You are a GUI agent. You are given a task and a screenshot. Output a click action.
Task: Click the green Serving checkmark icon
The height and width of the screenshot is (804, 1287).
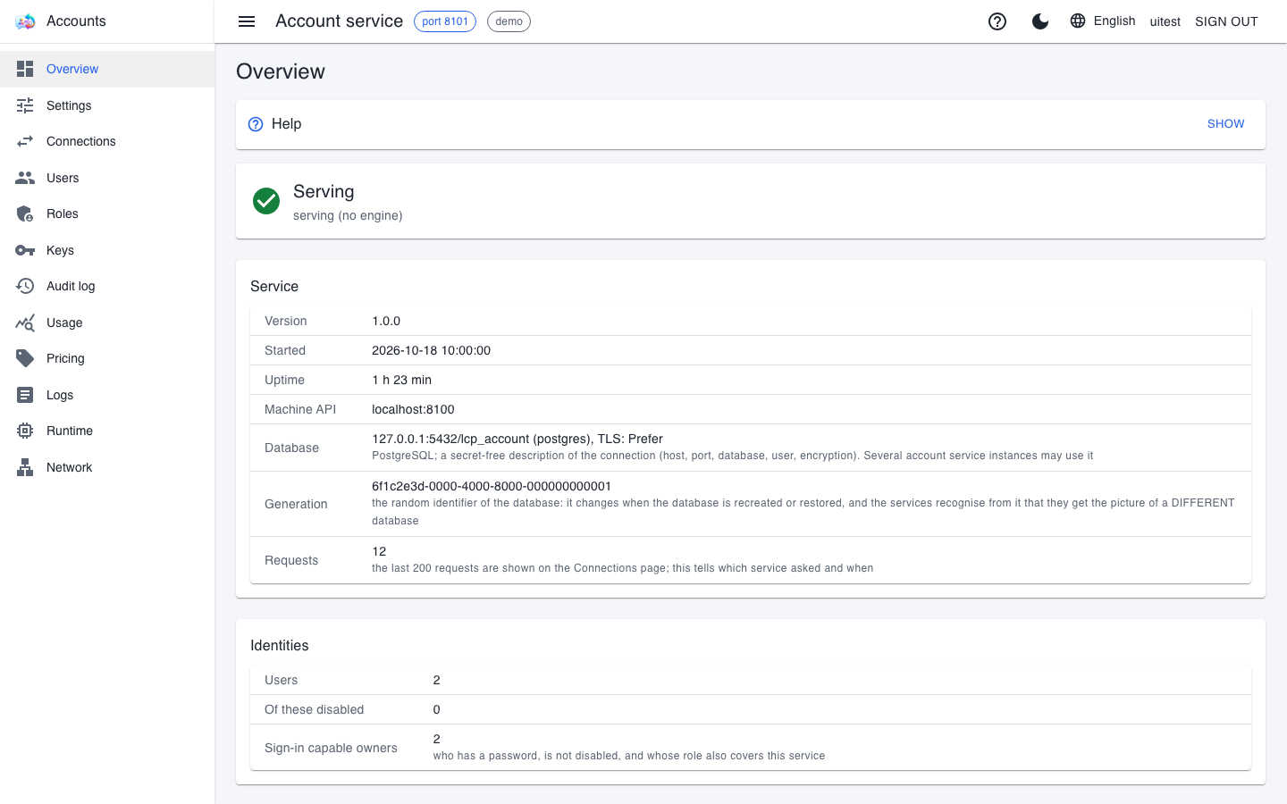coord(266,201)
